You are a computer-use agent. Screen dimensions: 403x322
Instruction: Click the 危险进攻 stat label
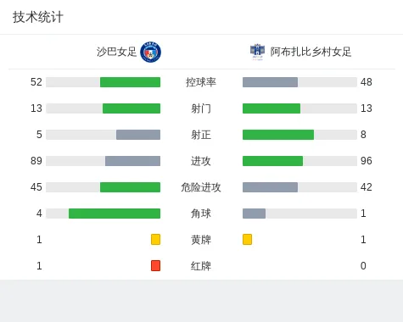click(x=201, y=187)
